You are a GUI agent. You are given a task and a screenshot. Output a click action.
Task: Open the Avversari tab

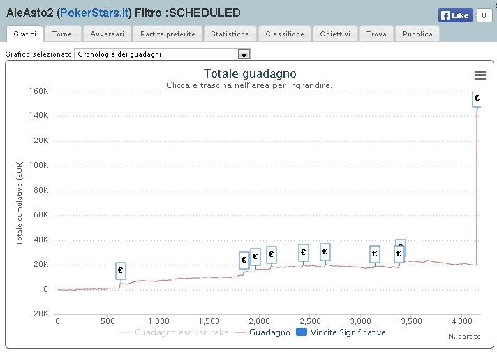(107, 34)
